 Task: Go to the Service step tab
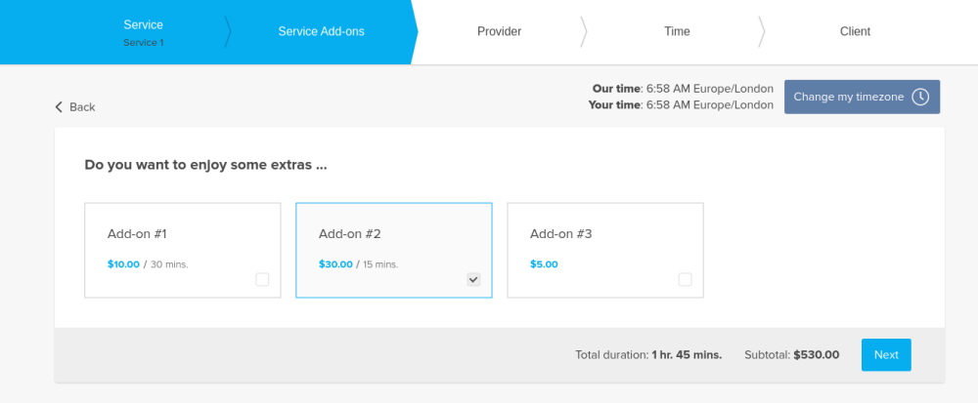(143, 31)
